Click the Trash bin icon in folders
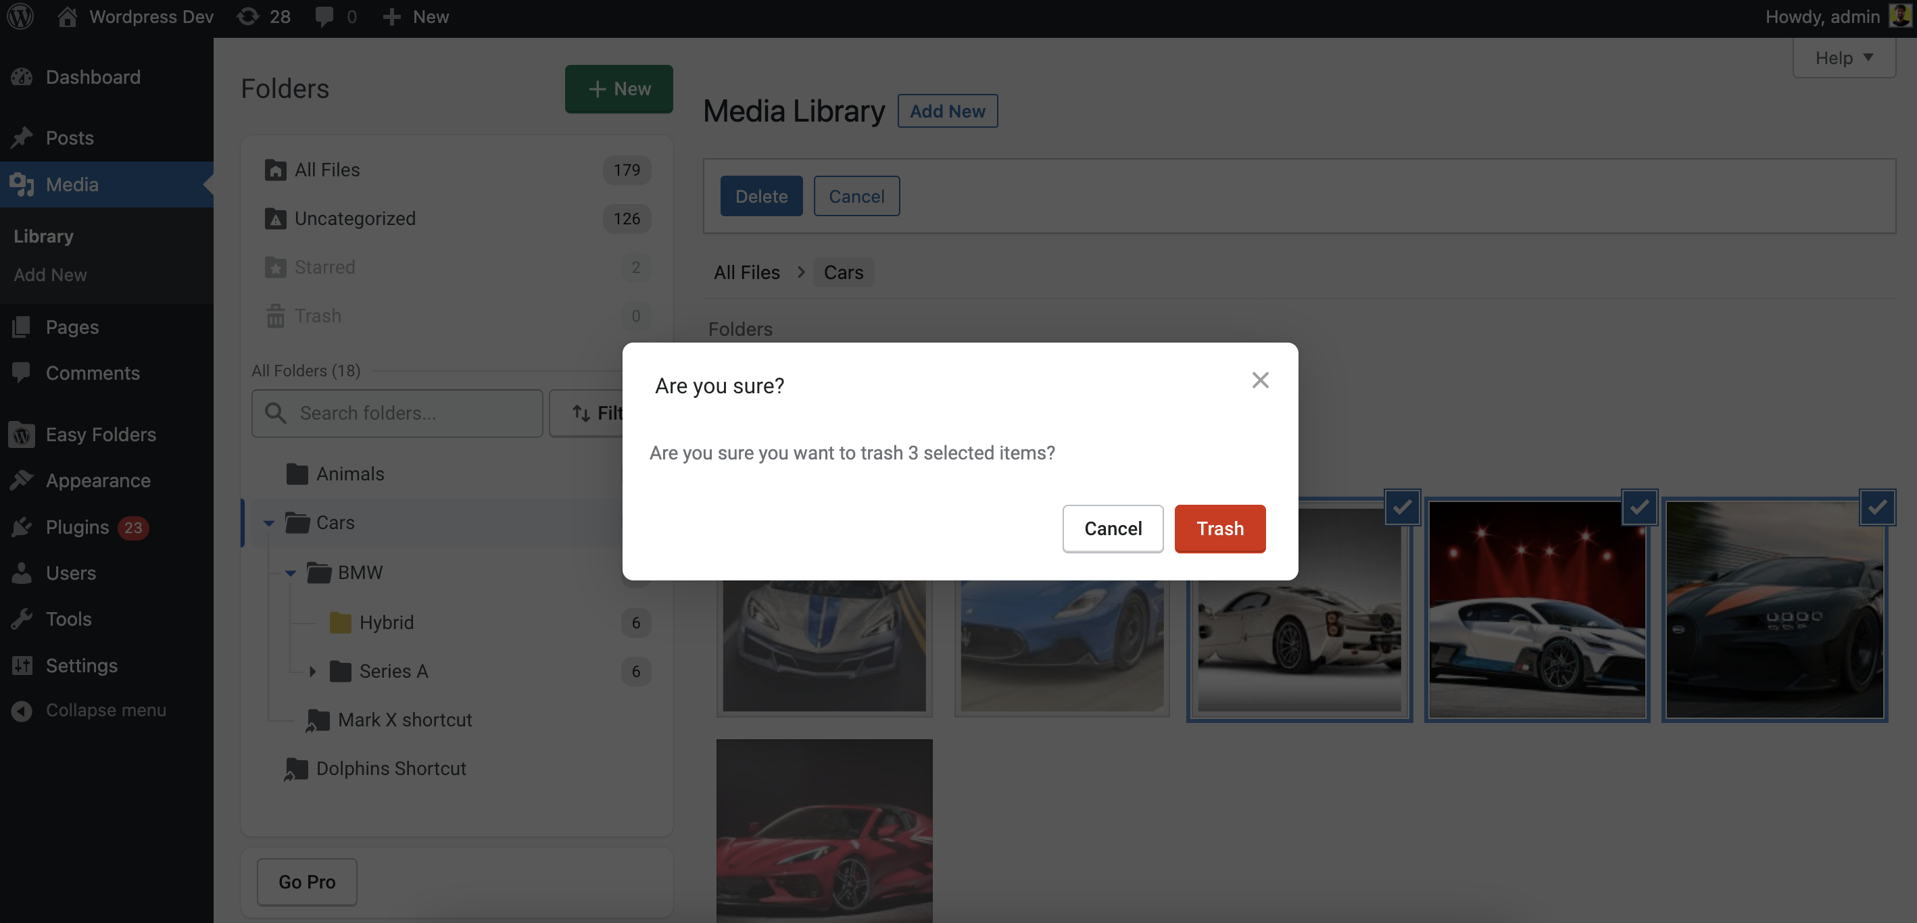Viewport: 1917px width, 923px height. (275, 316)
